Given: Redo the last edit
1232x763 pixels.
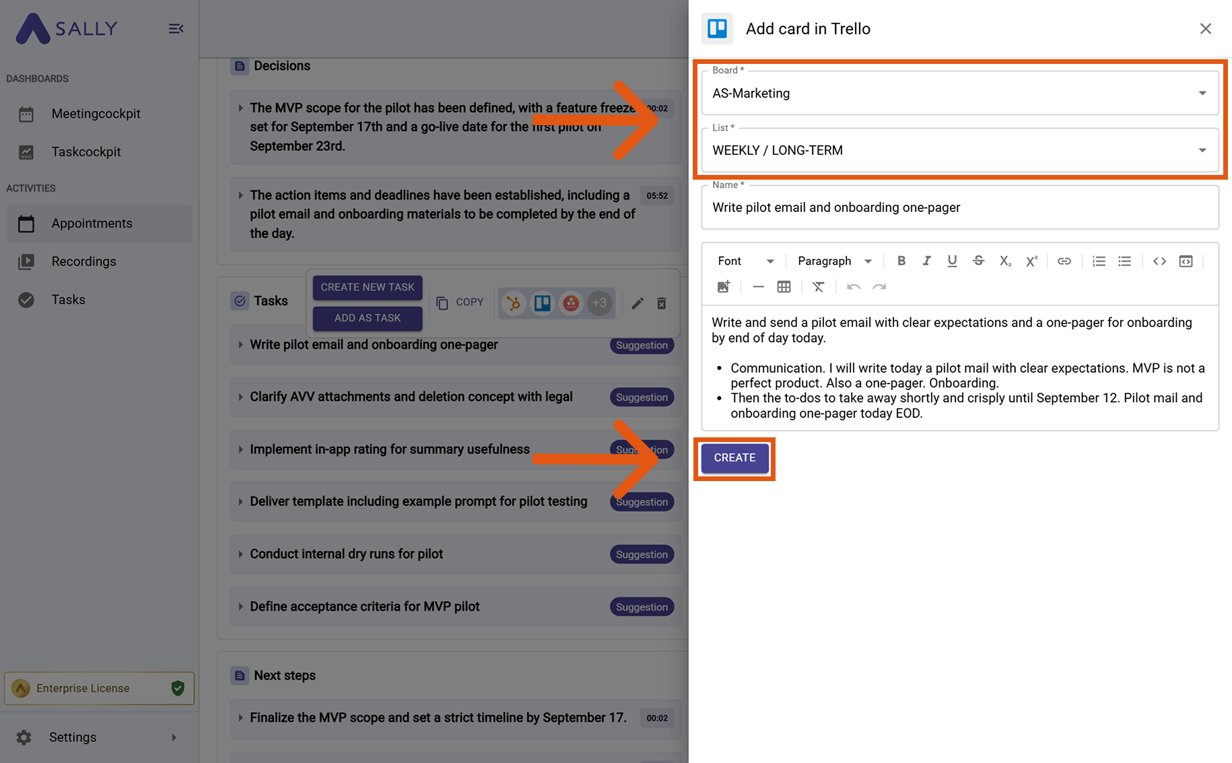Looking at the screenshot, I should (879, 287).
